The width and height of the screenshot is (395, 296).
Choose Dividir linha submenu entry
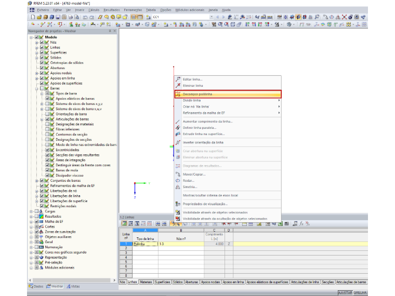(x=228, y=100)
